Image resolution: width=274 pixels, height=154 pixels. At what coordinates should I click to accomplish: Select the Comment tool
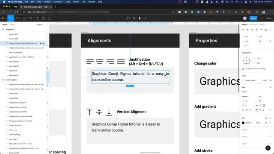49,18
